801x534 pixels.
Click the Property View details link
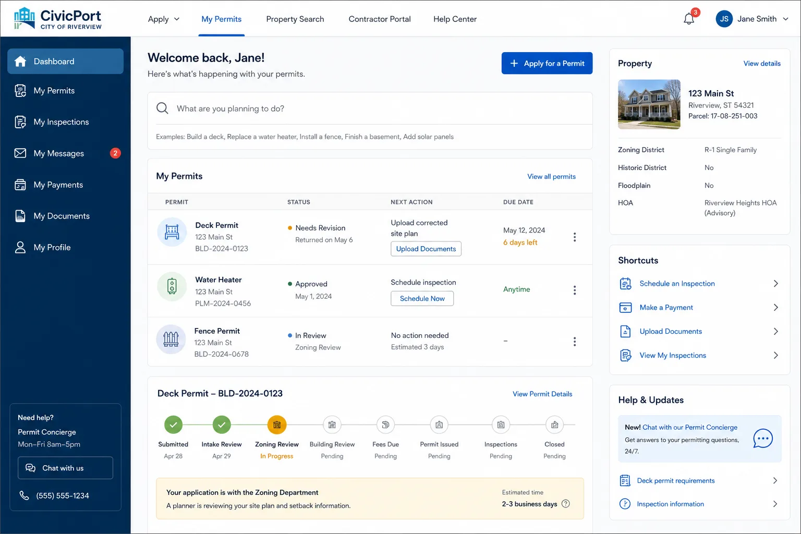762,64
